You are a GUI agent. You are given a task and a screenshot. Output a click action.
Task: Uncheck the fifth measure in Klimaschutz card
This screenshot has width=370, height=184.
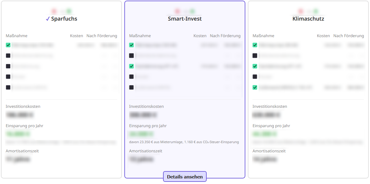point(255,87)
